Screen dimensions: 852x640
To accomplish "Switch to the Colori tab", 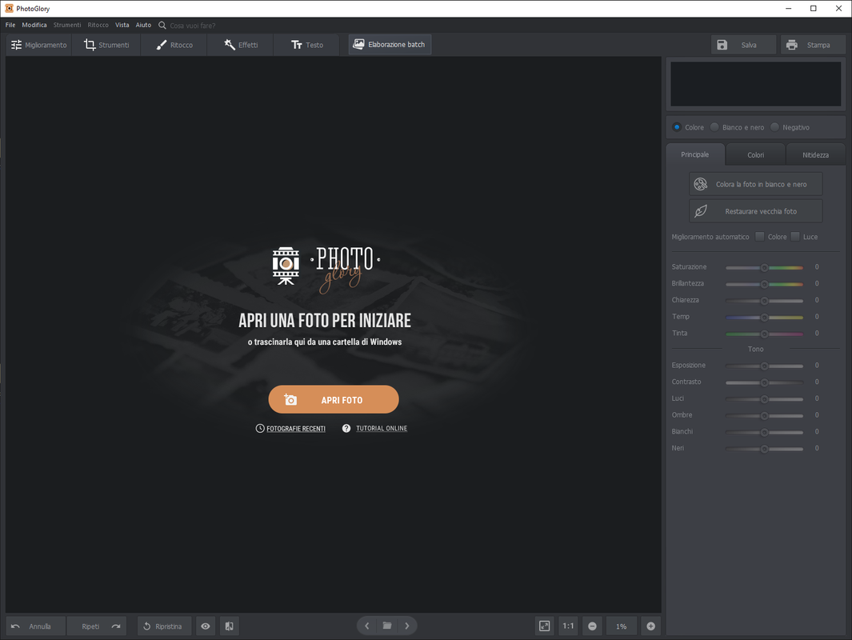I will coord(755,155).
